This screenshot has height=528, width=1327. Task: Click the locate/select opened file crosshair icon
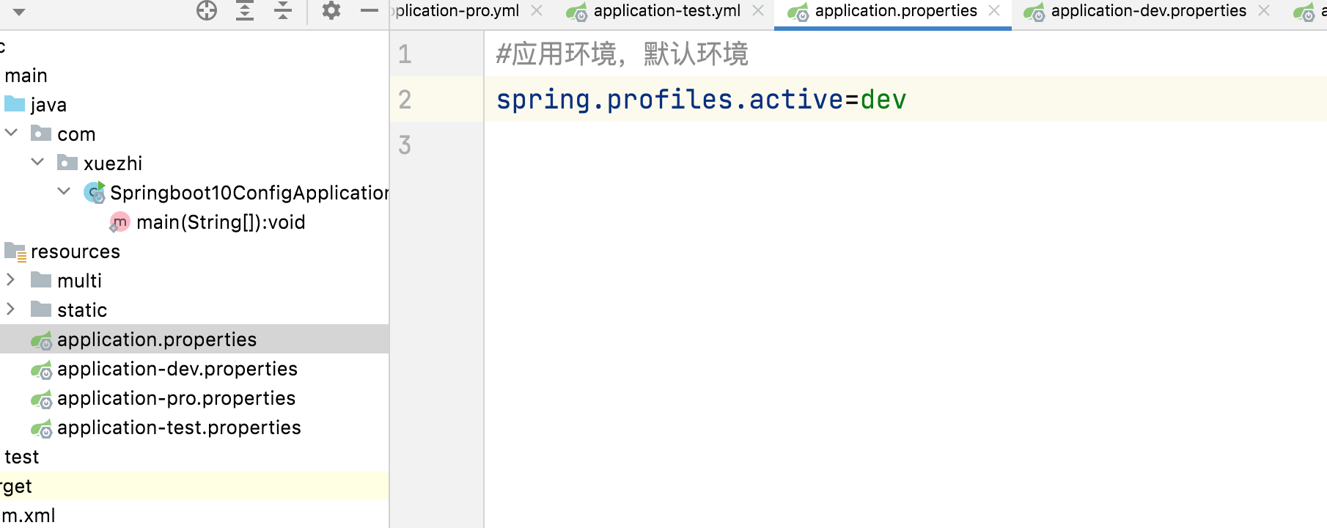[207, 10]
